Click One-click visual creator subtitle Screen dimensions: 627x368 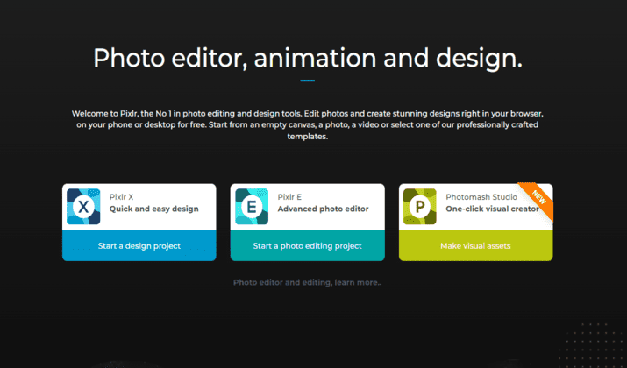pos(492,209)
